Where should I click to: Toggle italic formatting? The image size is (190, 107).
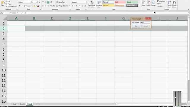[22, 6]
